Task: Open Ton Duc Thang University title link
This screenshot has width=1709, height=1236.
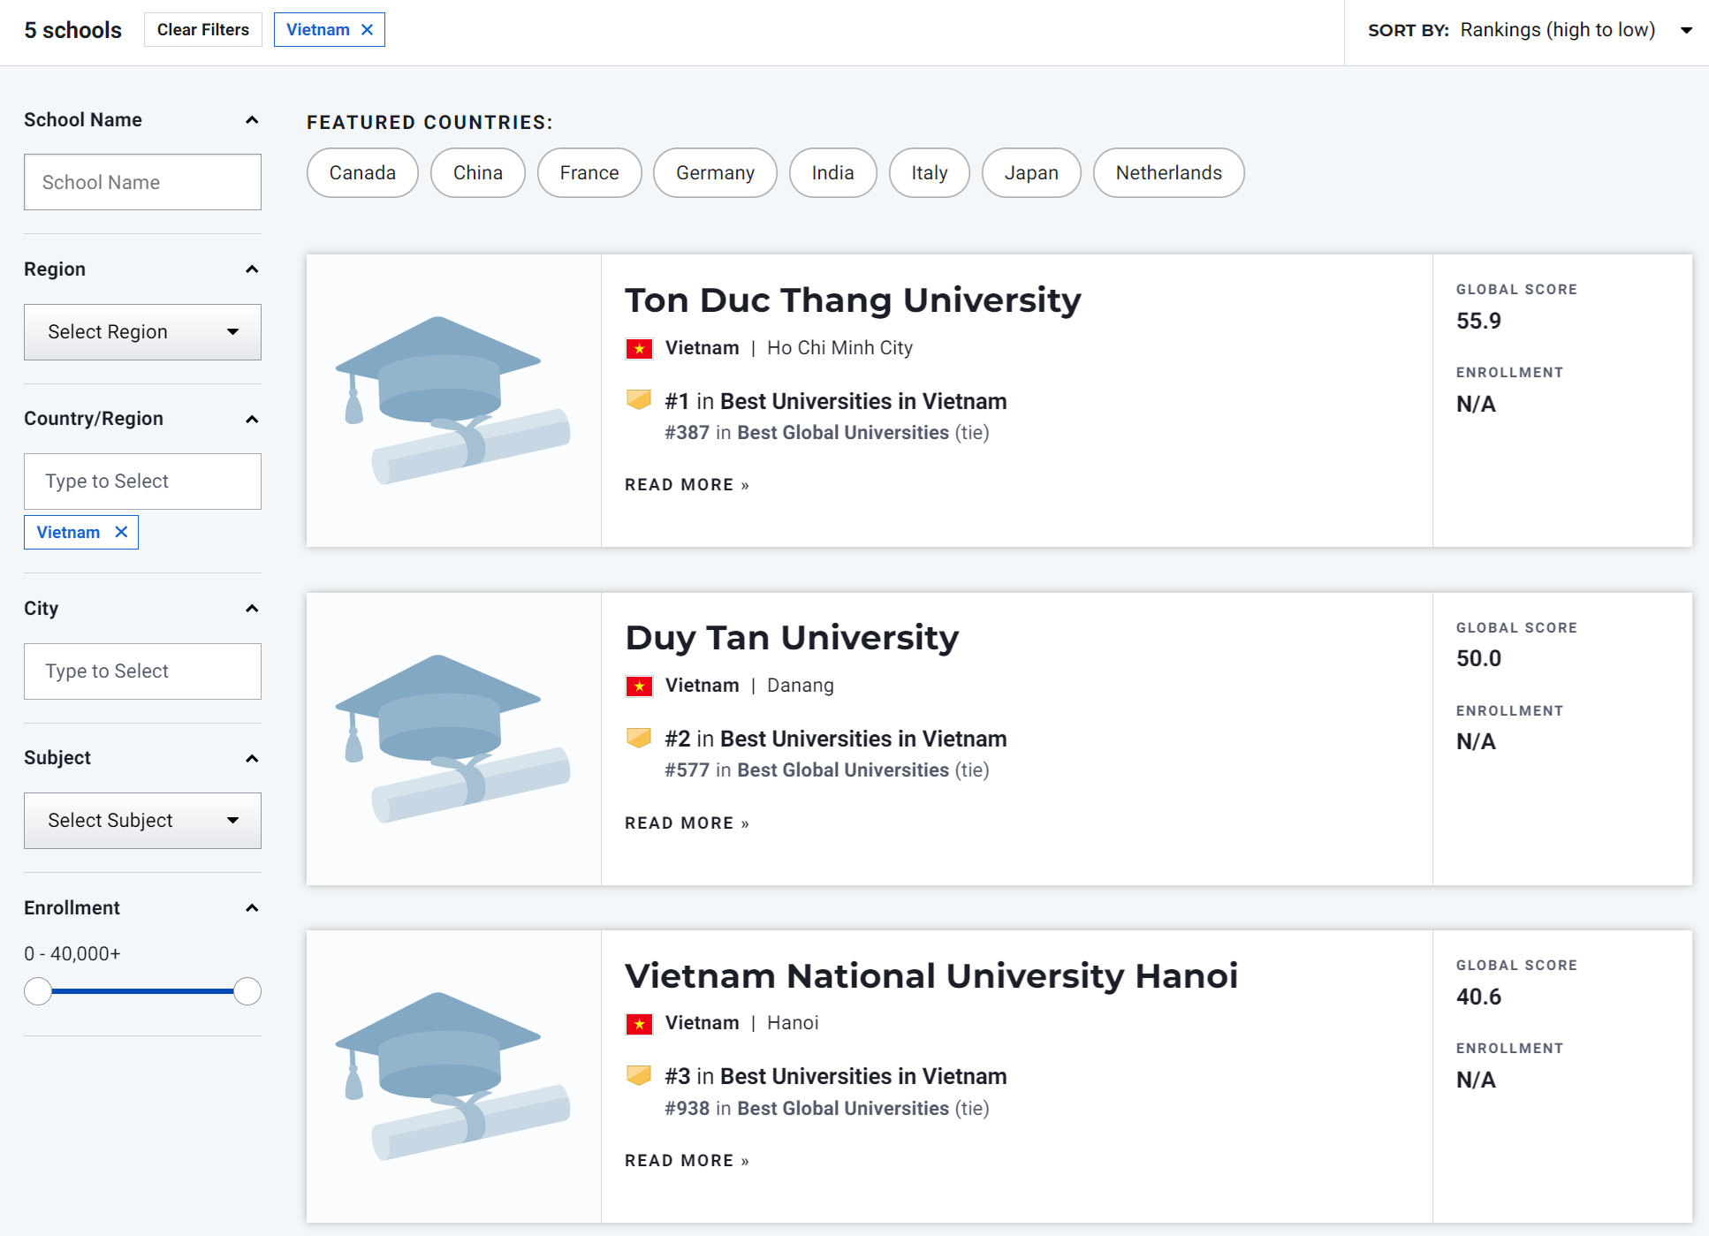Action: click(x=853, y=300)
